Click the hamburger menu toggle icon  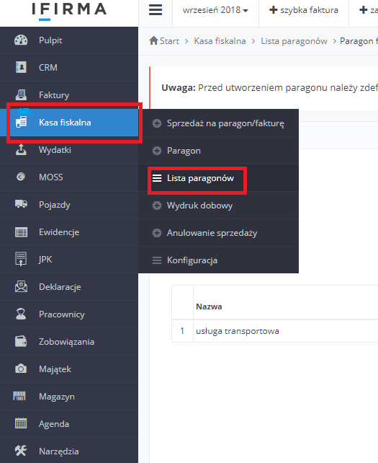pyautogui.click(x=156, y=10)
